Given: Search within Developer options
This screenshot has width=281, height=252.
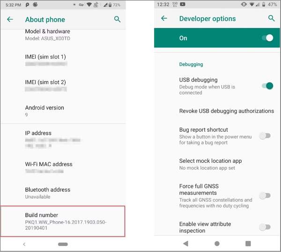Looking at the screenshot, I should (x=271, y=18).
